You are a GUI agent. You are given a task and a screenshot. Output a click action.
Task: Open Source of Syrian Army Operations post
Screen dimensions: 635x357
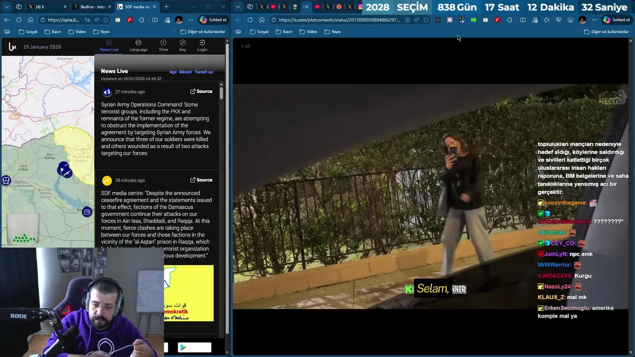201,91
